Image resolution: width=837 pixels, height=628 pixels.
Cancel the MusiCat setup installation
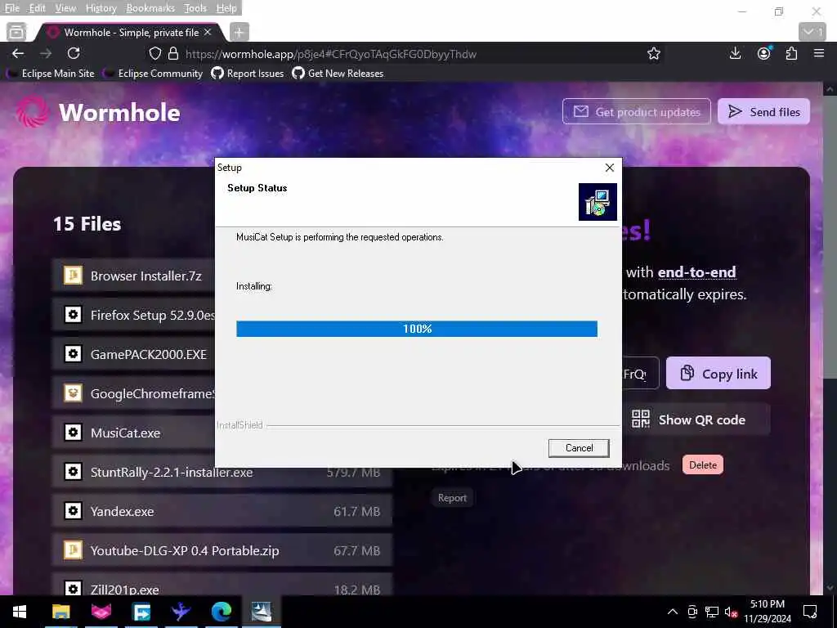[579, 448]
